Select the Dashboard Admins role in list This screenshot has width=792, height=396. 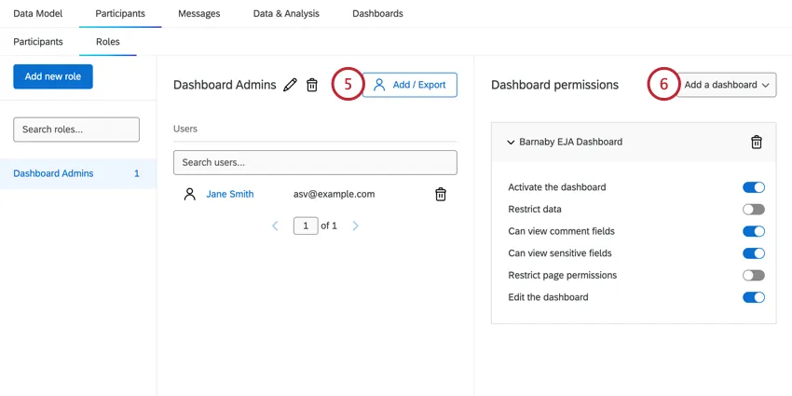[53, 173]
